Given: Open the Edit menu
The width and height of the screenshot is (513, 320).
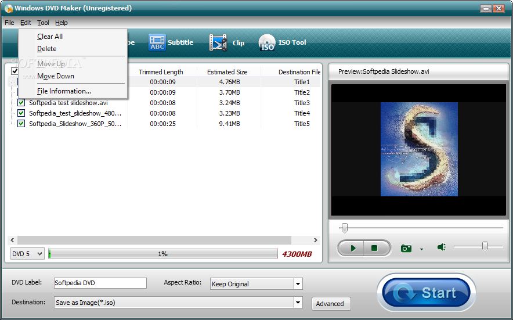Looking at the screenshot, I should click(26, 23).
